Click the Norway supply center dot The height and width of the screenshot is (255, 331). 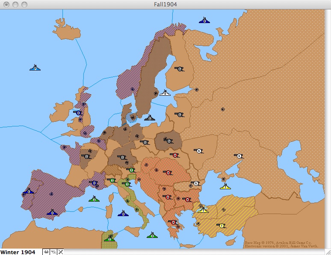133,89
